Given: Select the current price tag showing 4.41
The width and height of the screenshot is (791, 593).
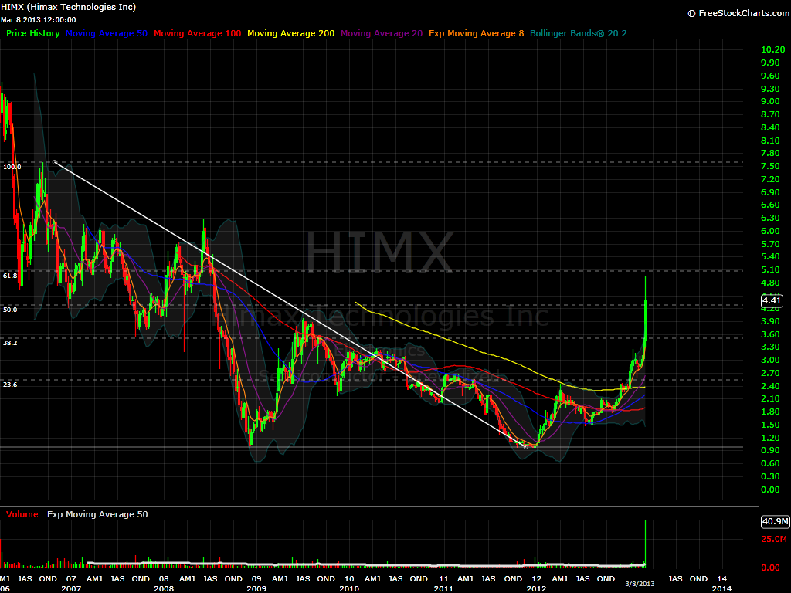Looking at the screenshot, I should click(x=771, y=300).
